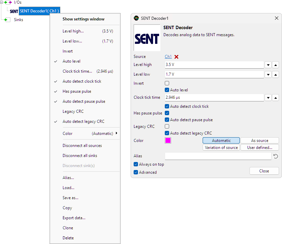The image size is (282, 244).
Task: Uncheck Auto detect pause pulse checkbox
Action: 167,120
